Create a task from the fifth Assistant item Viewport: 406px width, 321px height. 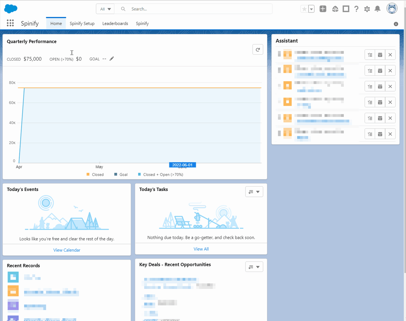[370, 118]
